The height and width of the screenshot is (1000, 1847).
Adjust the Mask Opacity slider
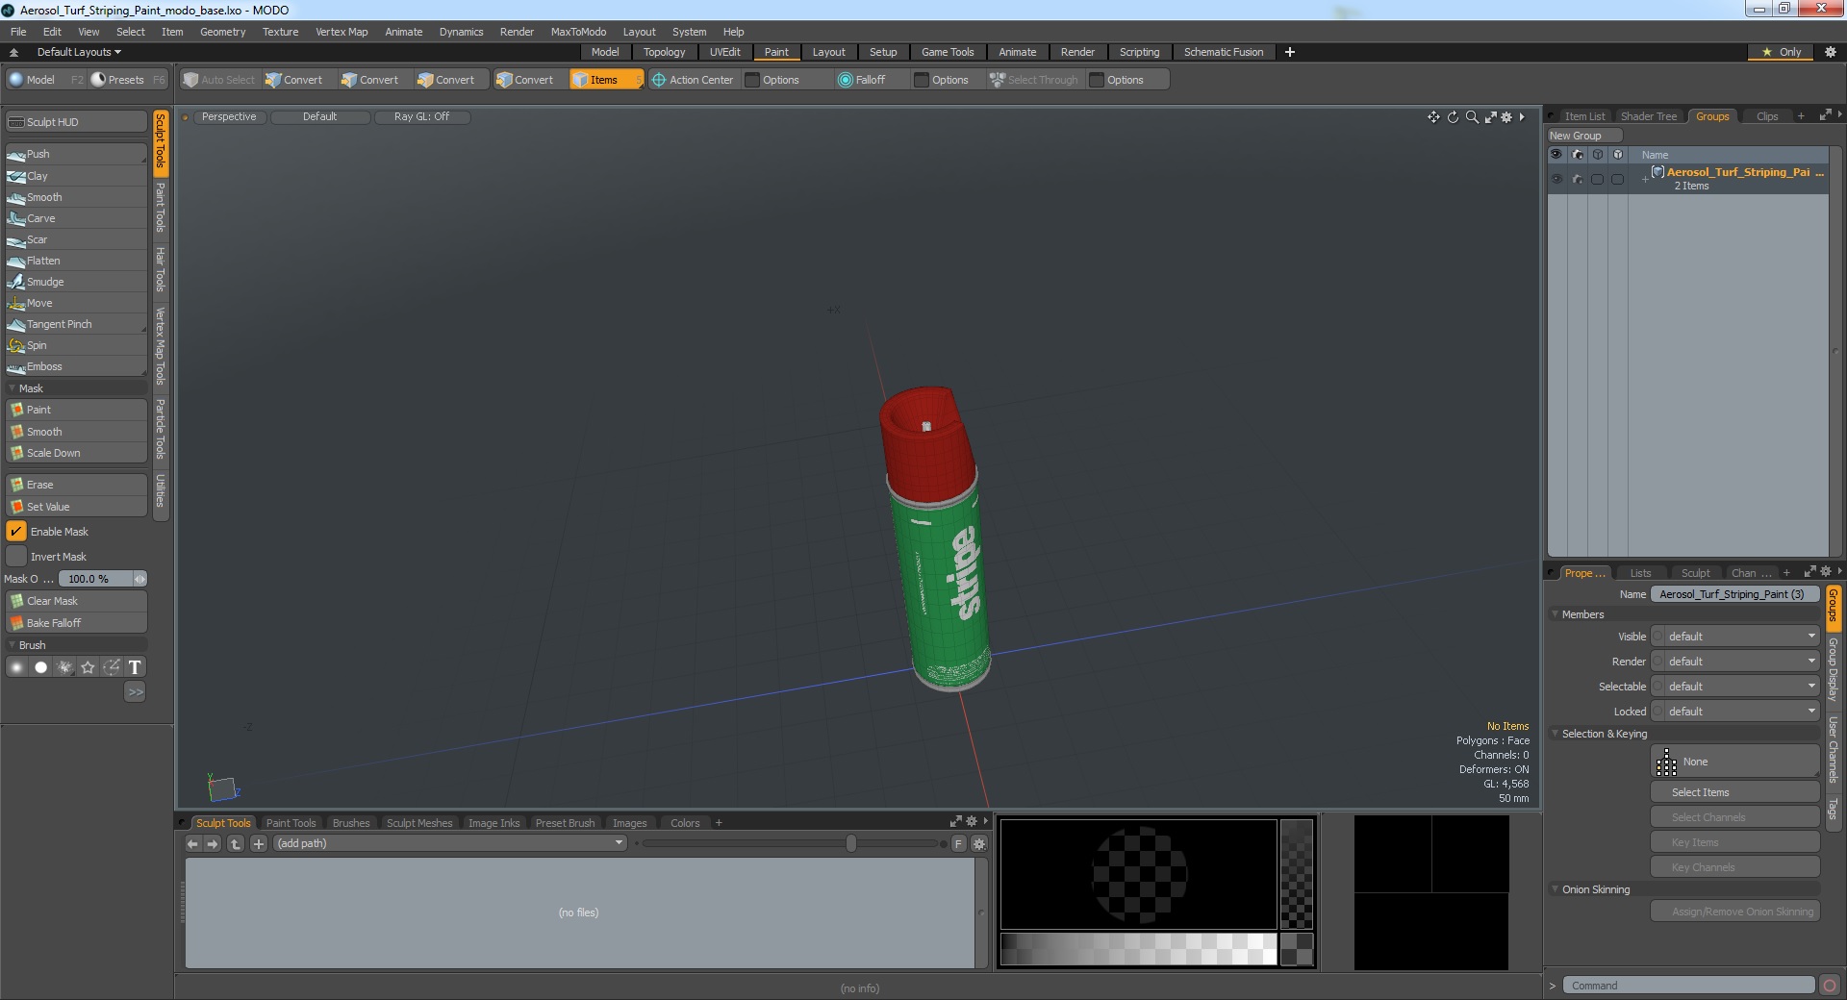(103, 579)
